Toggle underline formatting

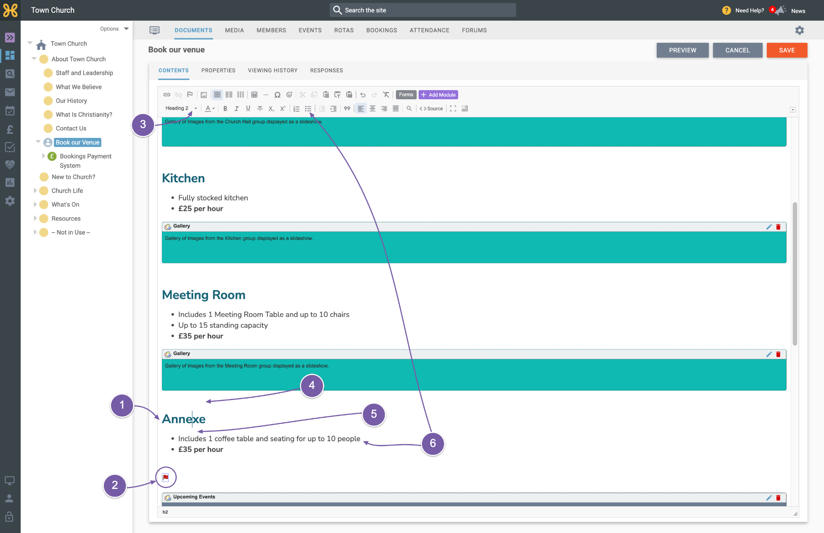click(248, 109)
